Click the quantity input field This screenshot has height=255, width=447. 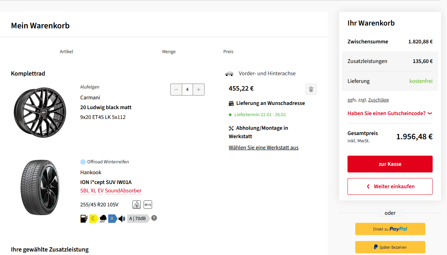pos(187,90)
